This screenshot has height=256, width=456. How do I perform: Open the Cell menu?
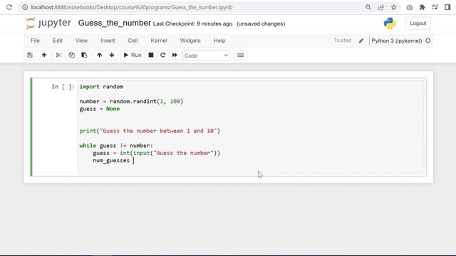coord(133,41)
